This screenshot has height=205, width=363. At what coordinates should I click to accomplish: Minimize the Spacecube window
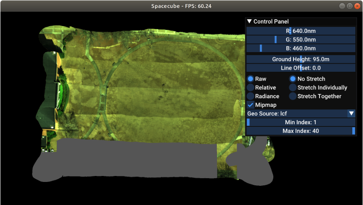click(342, 6)
